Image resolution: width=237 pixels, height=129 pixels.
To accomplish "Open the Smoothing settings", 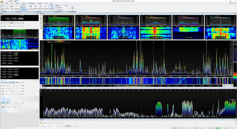I will point(17,7).
